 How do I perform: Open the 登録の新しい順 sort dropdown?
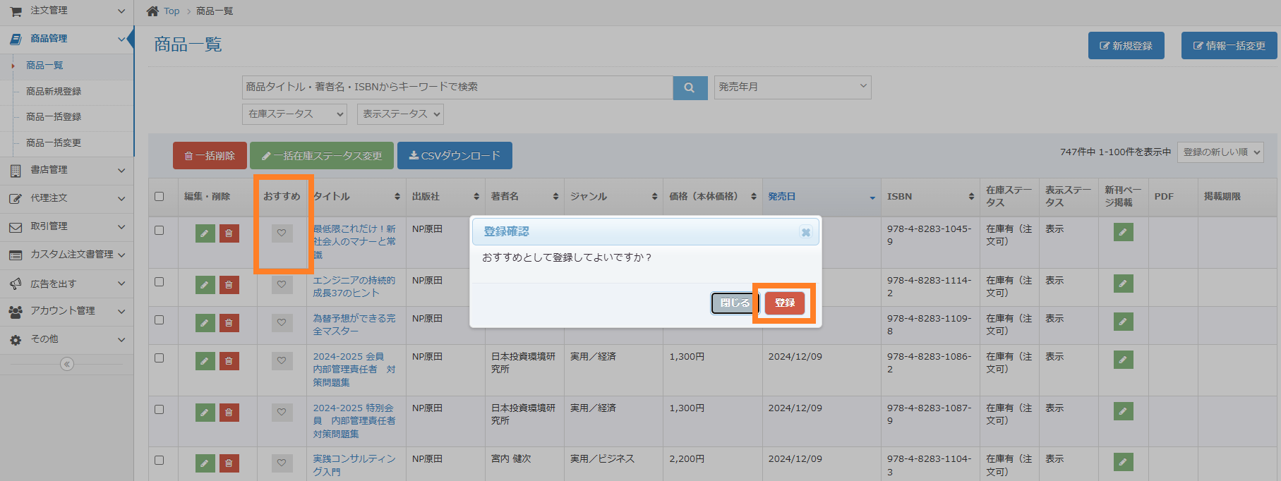(1220, 152)
